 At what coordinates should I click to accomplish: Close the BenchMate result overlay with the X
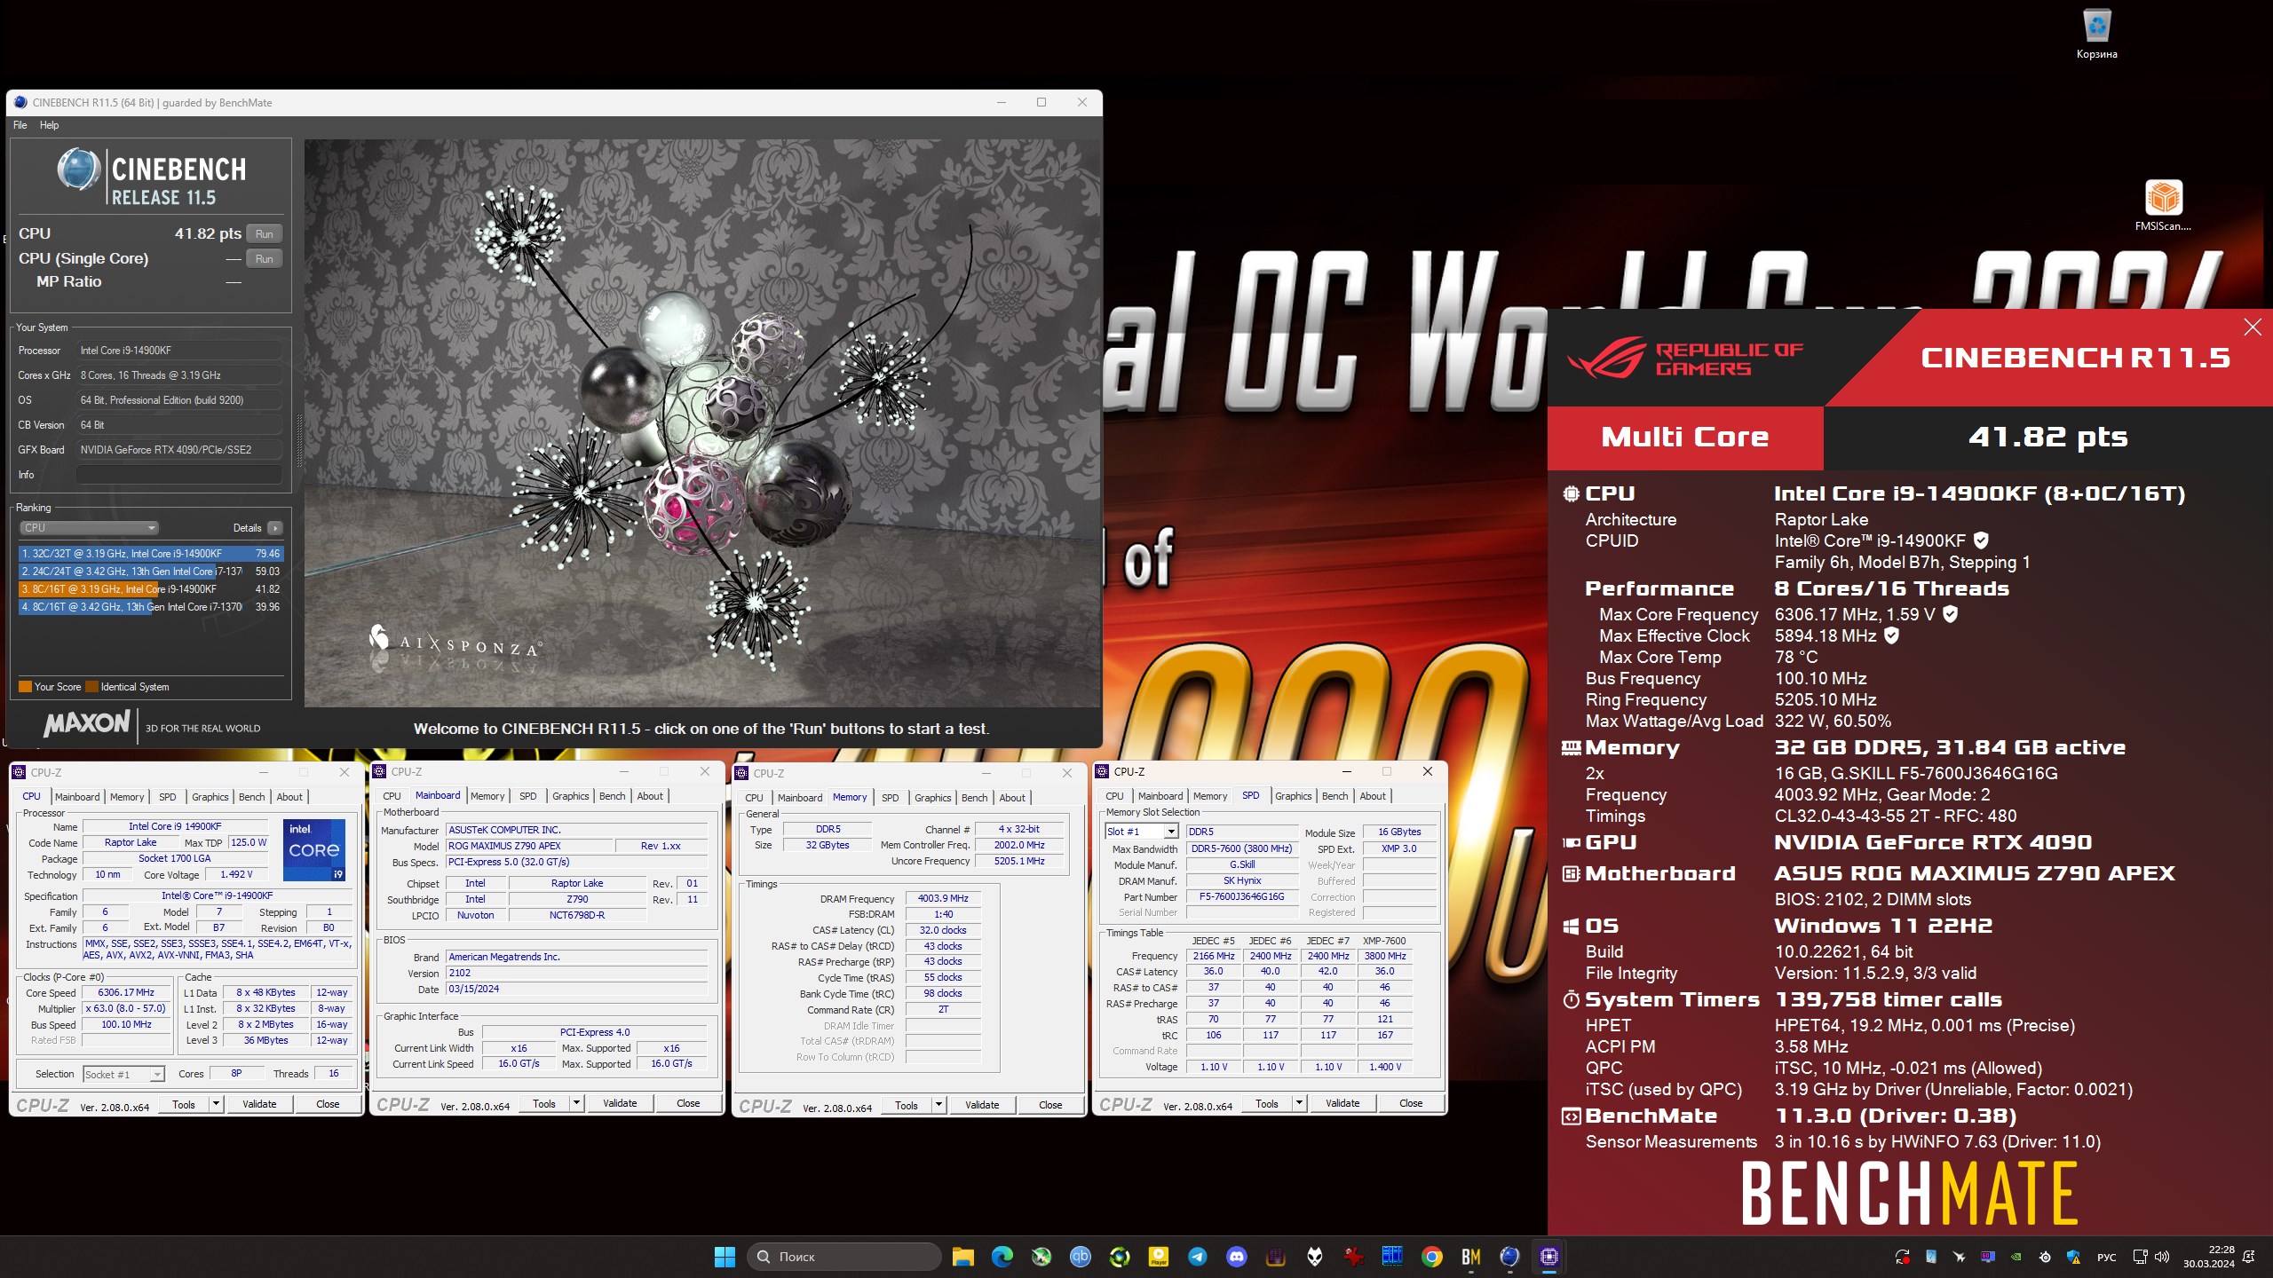point(2252,327)
